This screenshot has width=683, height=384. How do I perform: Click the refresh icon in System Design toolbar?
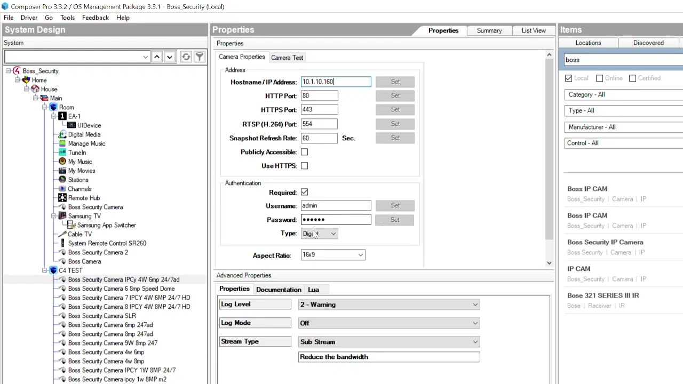(186, 57)
